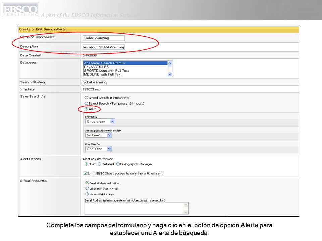Select Saved Search (Temporary, 24 hours) option
This screenshot has width=322, height=241.
pos(86,103)
